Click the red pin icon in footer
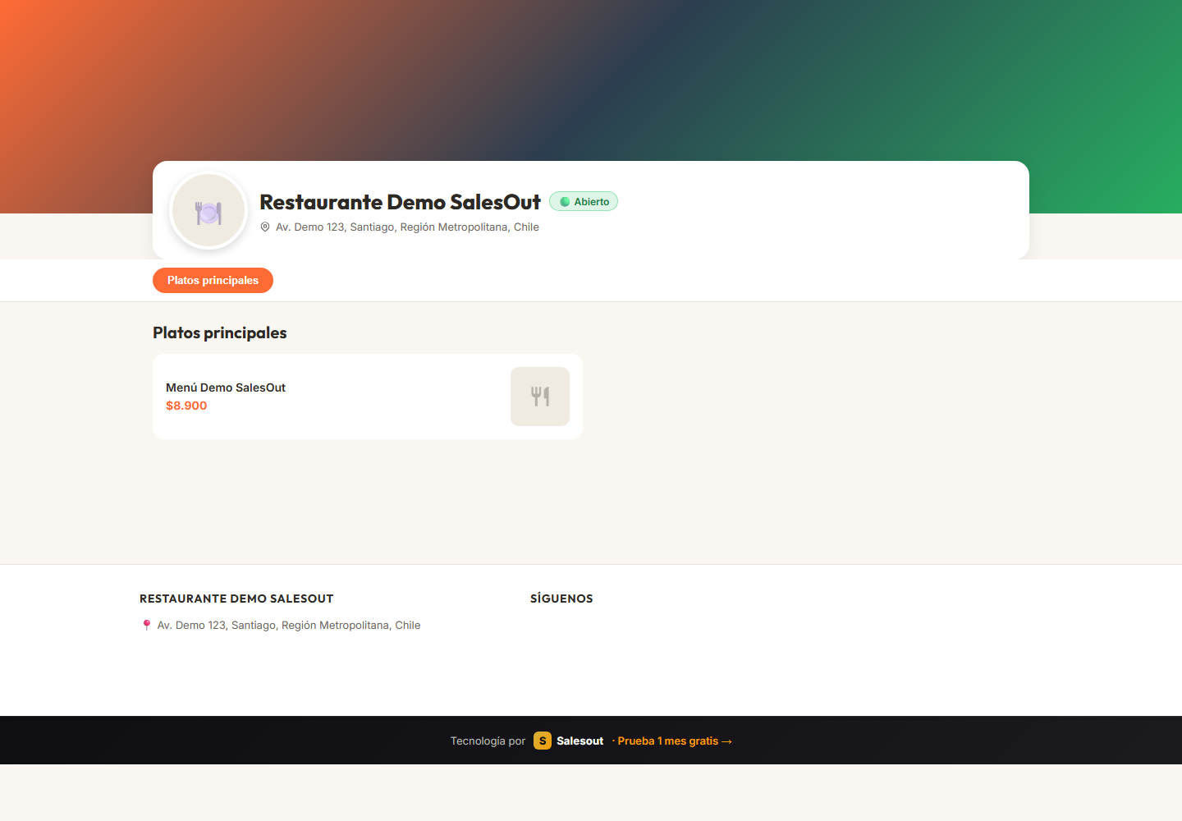Viewport: 1182px width, 821px height. click(x=147, y=626)
